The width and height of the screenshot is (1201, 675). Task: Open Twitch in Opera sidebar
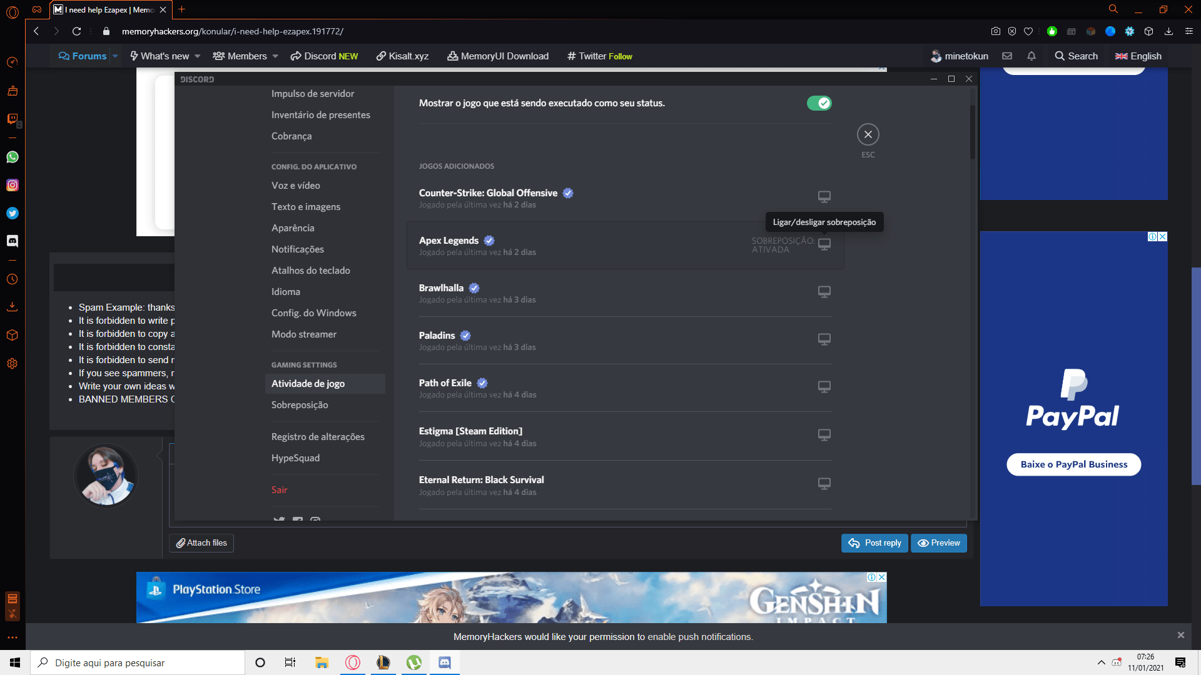point(13,119)
